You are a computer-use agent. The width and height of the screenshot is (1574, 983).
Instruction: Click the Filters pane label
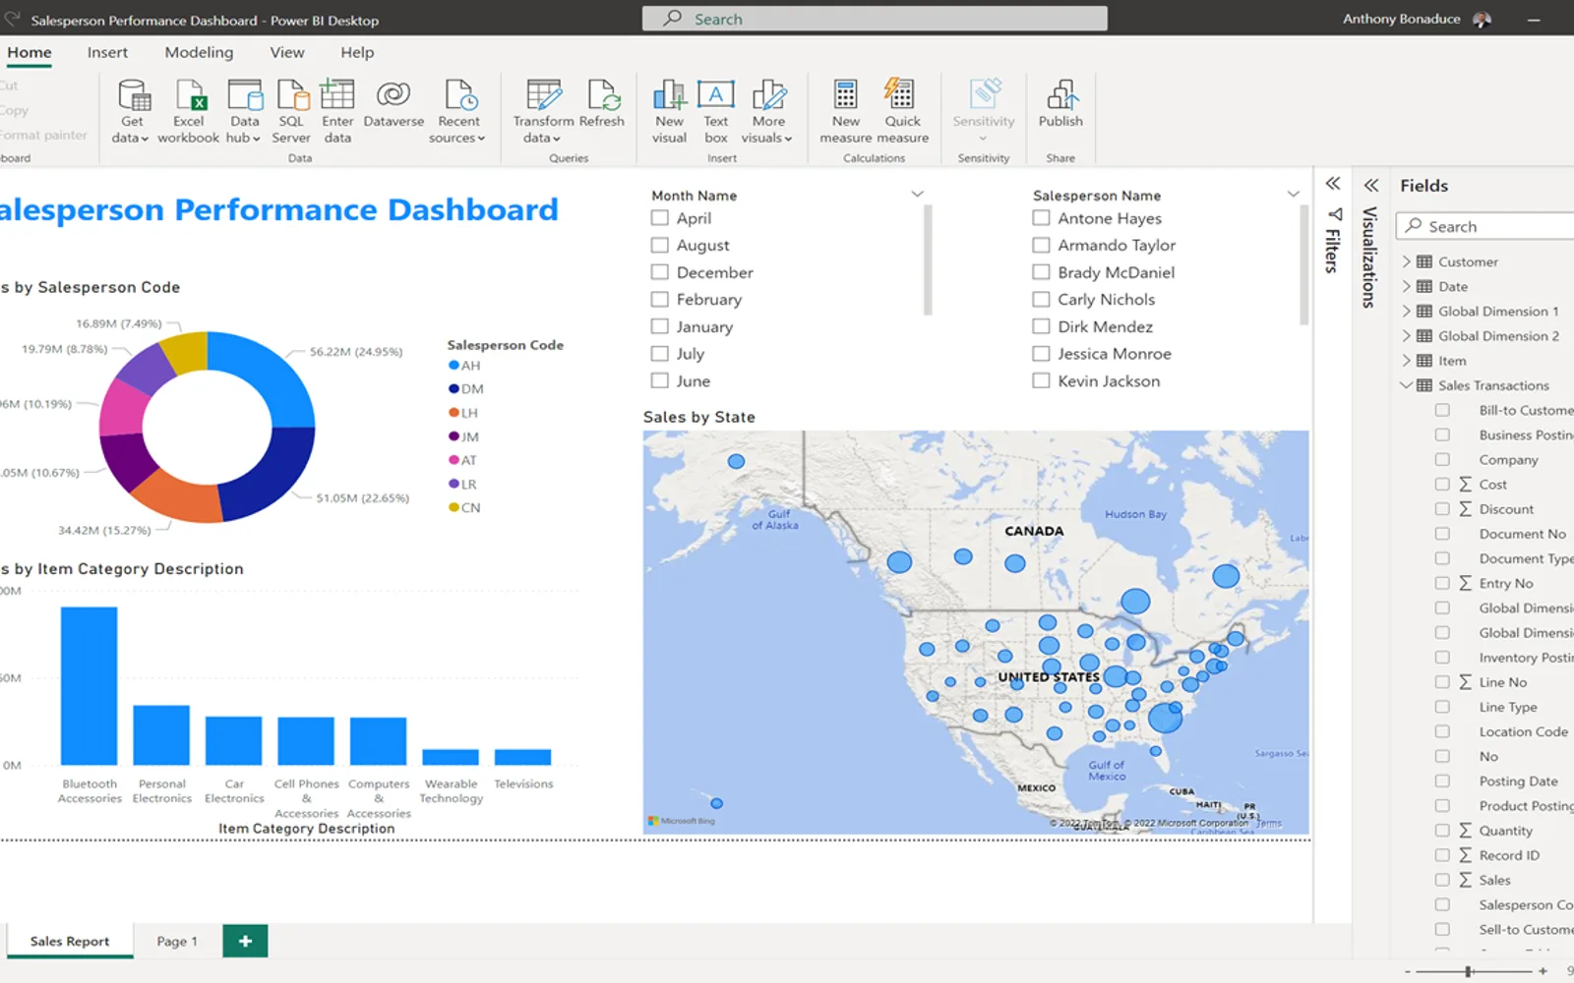coord(1333,251)
